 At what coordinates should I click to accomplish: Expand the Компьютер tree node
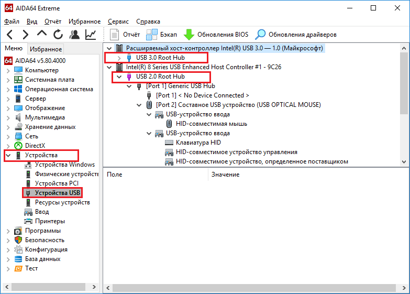[8, 70]
